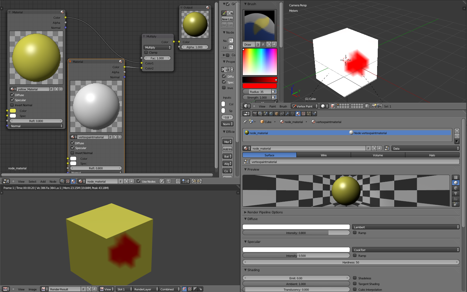The height and width of the screenshot is (292, 467).
Task: Open the Modifiers wrench properties icon
Action: coord(287,114)
